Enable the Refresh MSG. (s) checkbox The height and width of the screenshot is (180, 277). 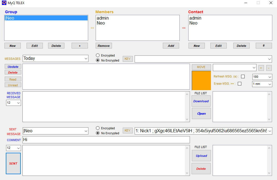tap(243, 76)
